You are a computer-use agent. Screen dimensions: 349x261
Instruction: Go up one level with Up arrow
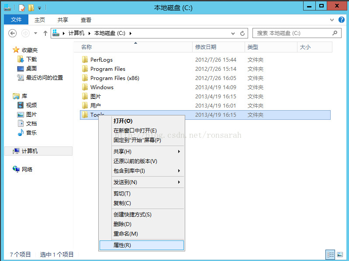click(x=45, y=33)
